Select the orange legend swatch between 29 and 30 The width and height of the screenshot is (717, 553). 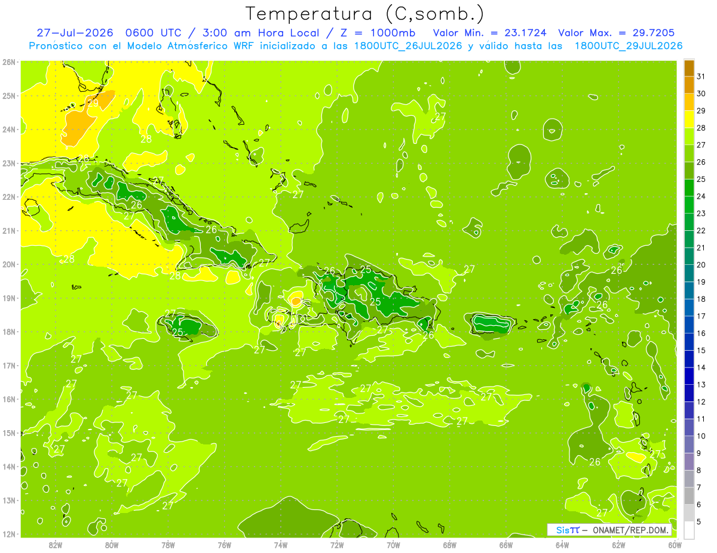689,102
